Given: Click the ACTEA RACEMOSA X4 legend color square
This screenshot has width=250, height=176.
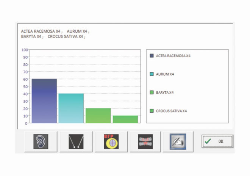Looking at the screenshot, I should 152,56.
